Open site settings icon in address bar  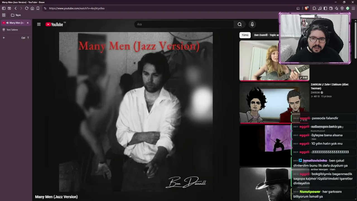(x=45, y=8)
